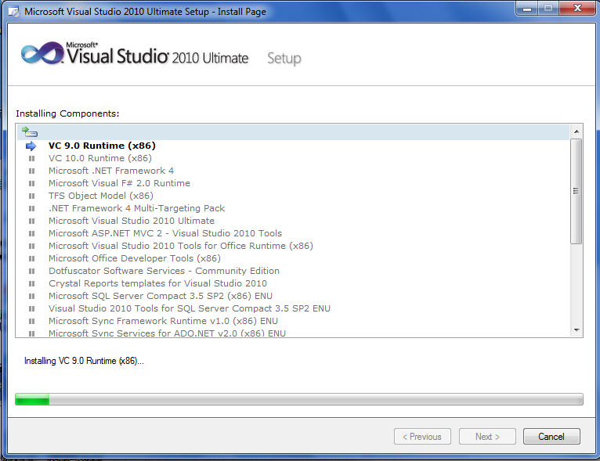Click the pending icon beside Microsoft Visual F# 2.0 Runtime

32,183
